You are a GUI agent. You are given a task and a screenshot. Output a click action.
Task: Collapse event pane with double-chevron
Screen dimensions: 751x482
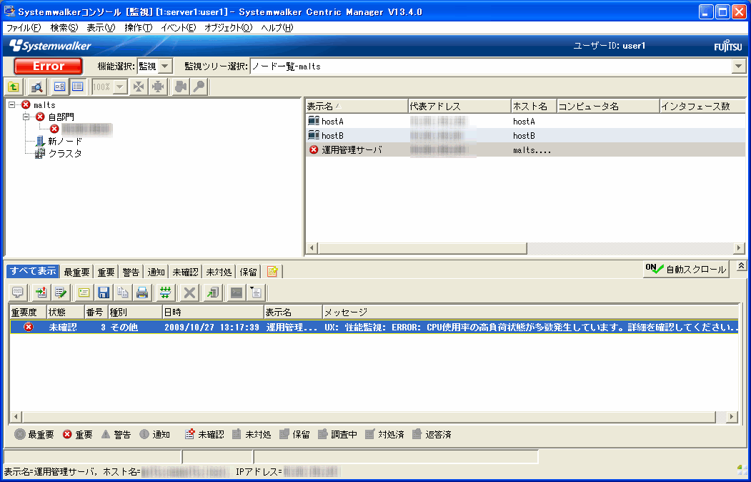coord(741,266)
